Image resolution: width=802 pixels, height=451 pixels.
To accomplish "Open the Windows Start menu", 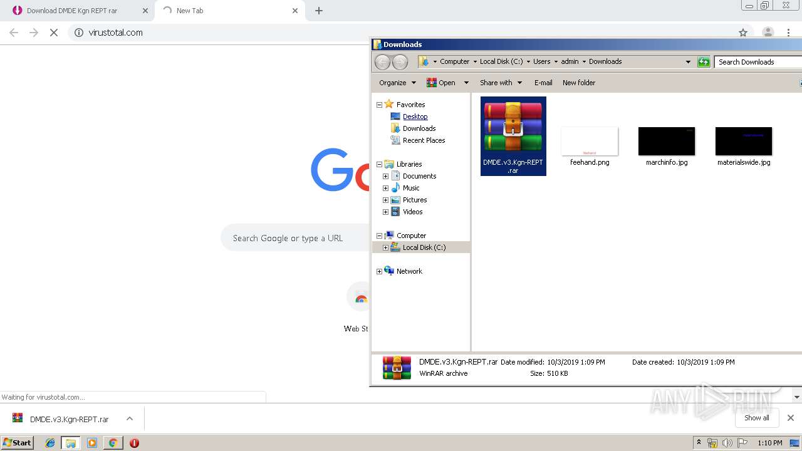I will pos(18,442).
